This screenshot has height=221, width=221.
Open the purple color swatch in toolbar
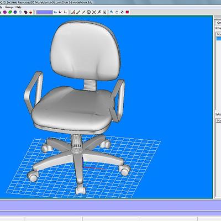[x=45, y=12]
